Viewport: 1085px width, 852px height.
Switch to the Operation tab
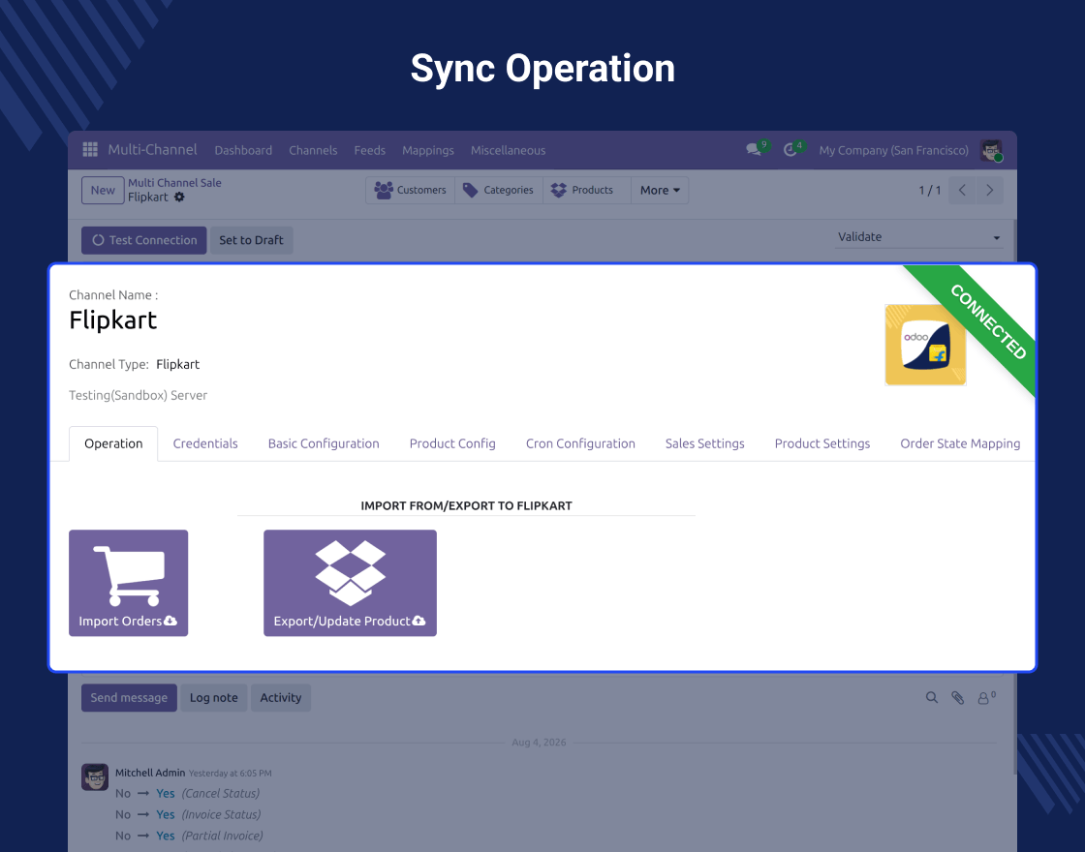coord(113,444)
